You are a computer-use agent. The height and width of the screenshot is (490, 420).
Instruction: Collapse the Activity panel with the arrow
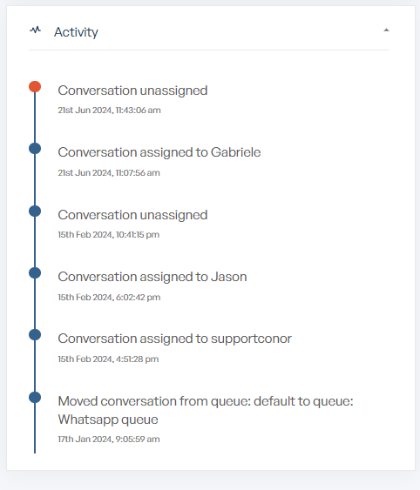pyautogui.click(x=386, y=30)
